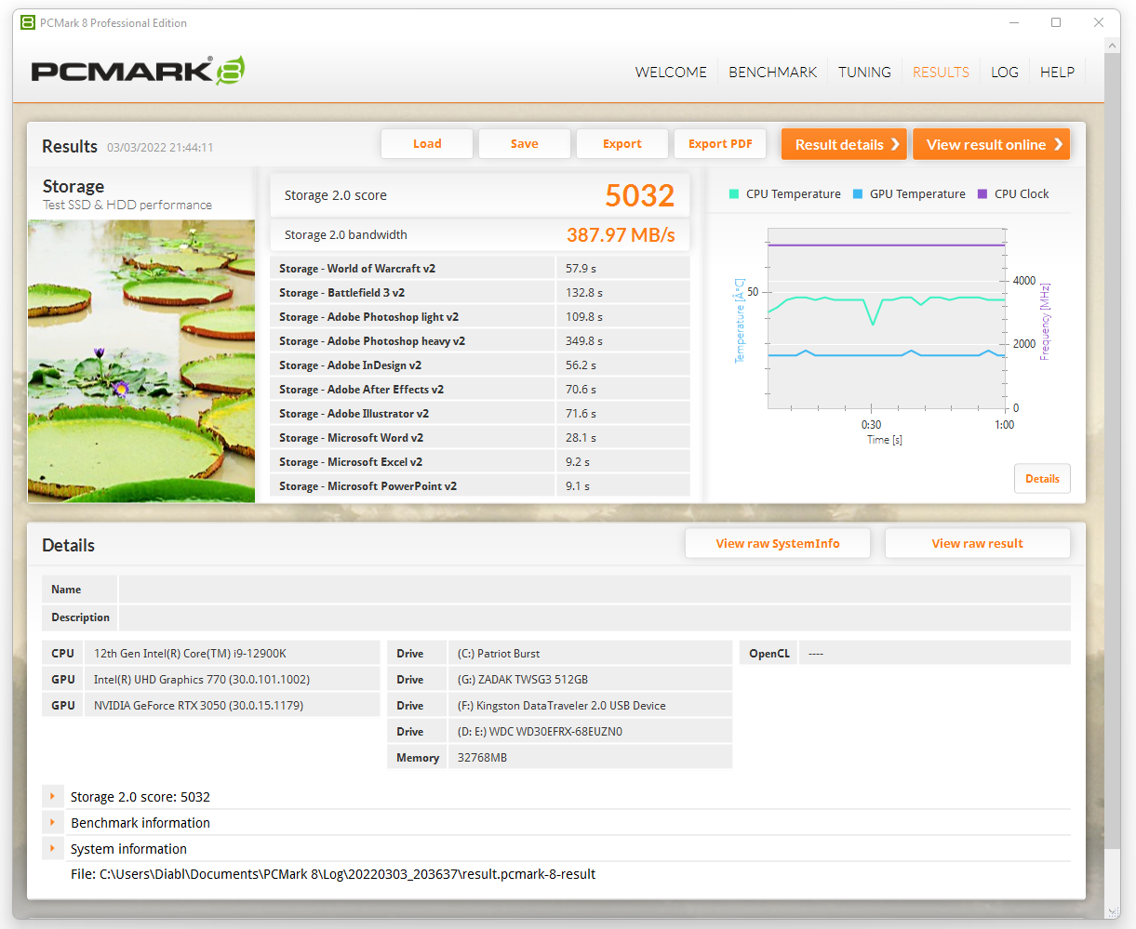The image size is (1136, 929).
Task: Open the WELCOME tab
Action: point(671,72)
